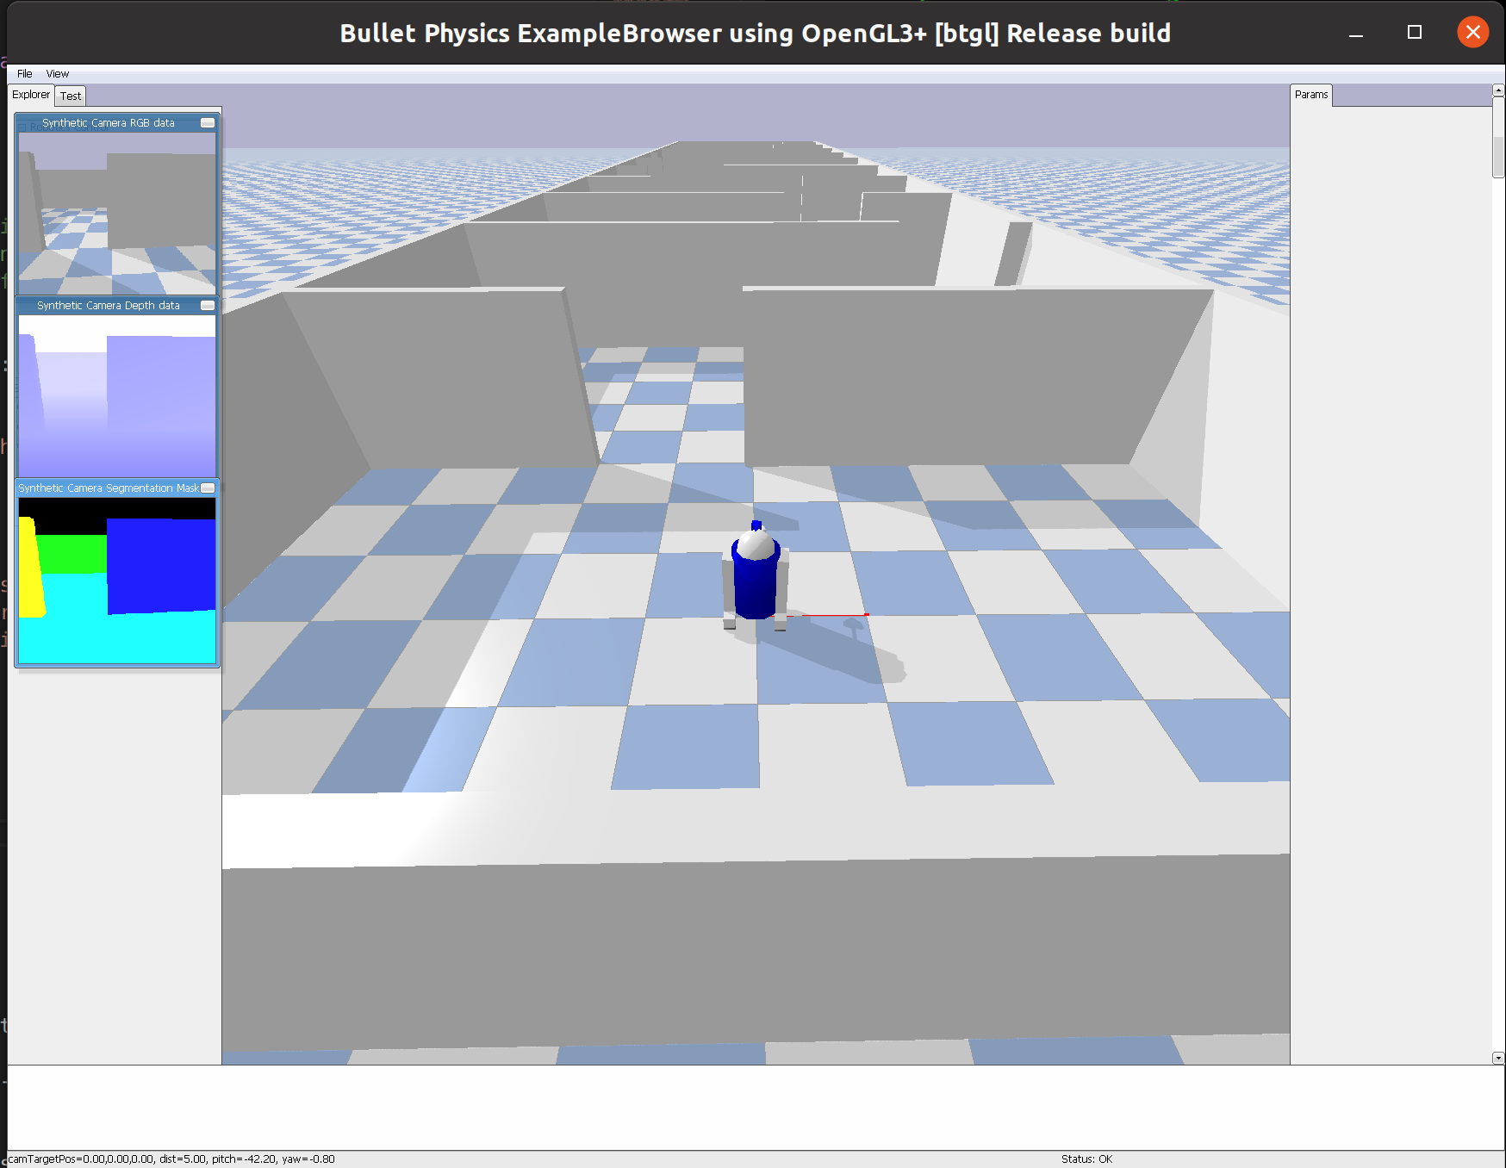Select the Params tab
The image size is (1506, 1168).
click(x=1311, y=95)
